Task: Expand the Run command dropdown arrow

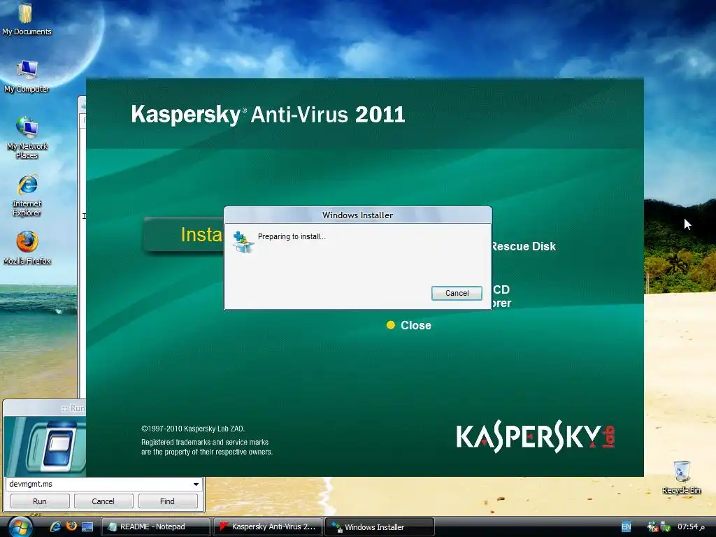Action: click(x=196, y=484)
